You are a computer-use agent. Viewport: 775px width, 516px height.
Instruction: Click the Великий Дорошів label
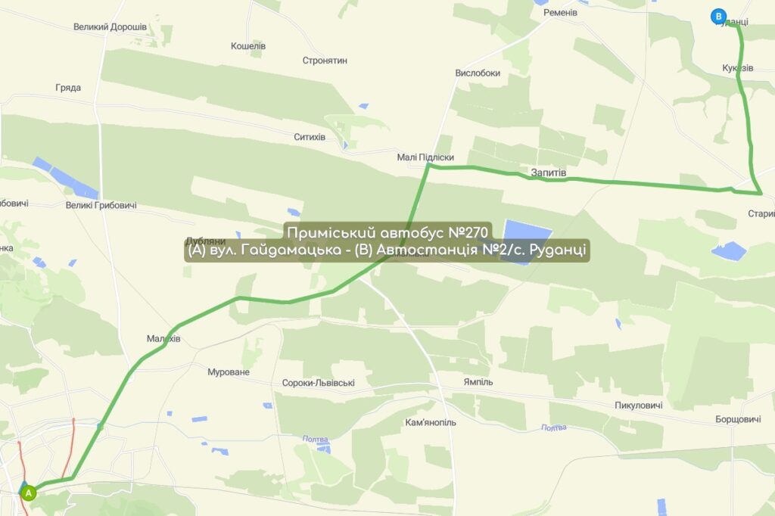pyautogui.click(x=110, y=26)
